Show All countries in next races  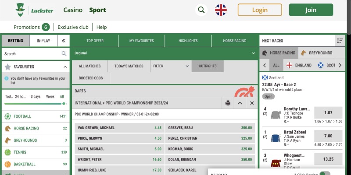[x=276, y=65]
